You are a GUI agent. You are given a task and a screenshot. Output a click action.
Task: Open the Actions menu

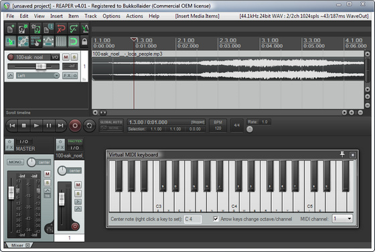pyautogui.click(x=135, y=16)
